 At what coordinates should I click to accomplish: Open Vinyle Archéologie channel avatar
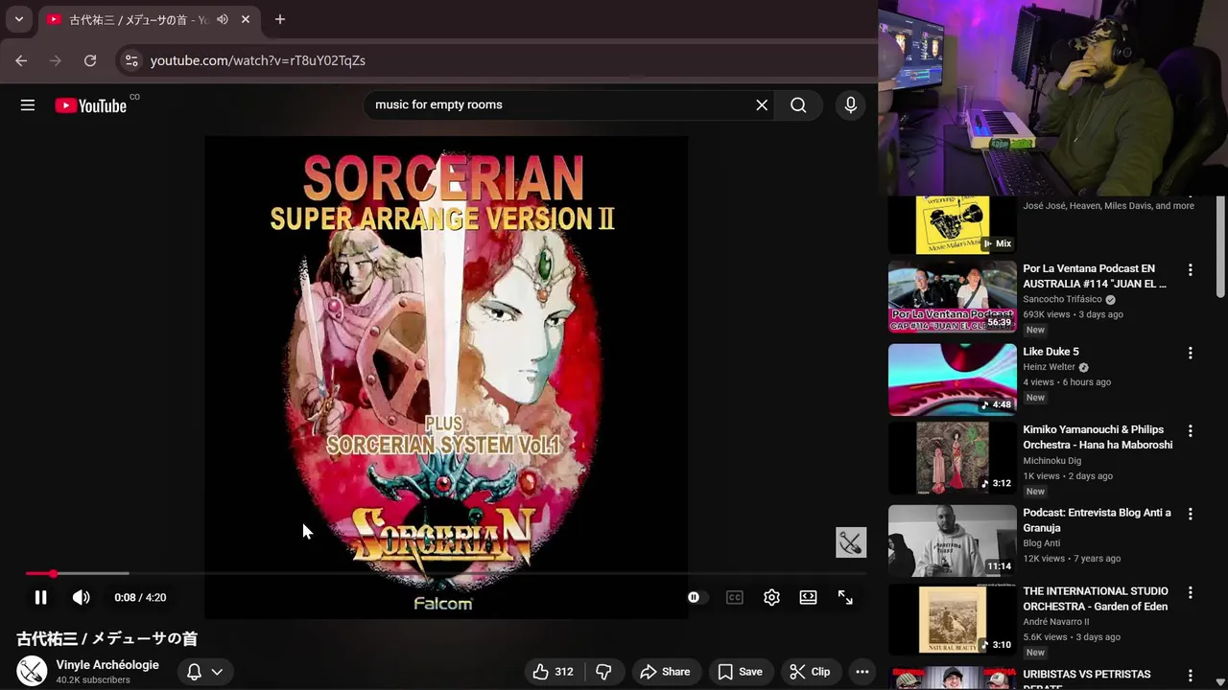click(x=32, y=671)
